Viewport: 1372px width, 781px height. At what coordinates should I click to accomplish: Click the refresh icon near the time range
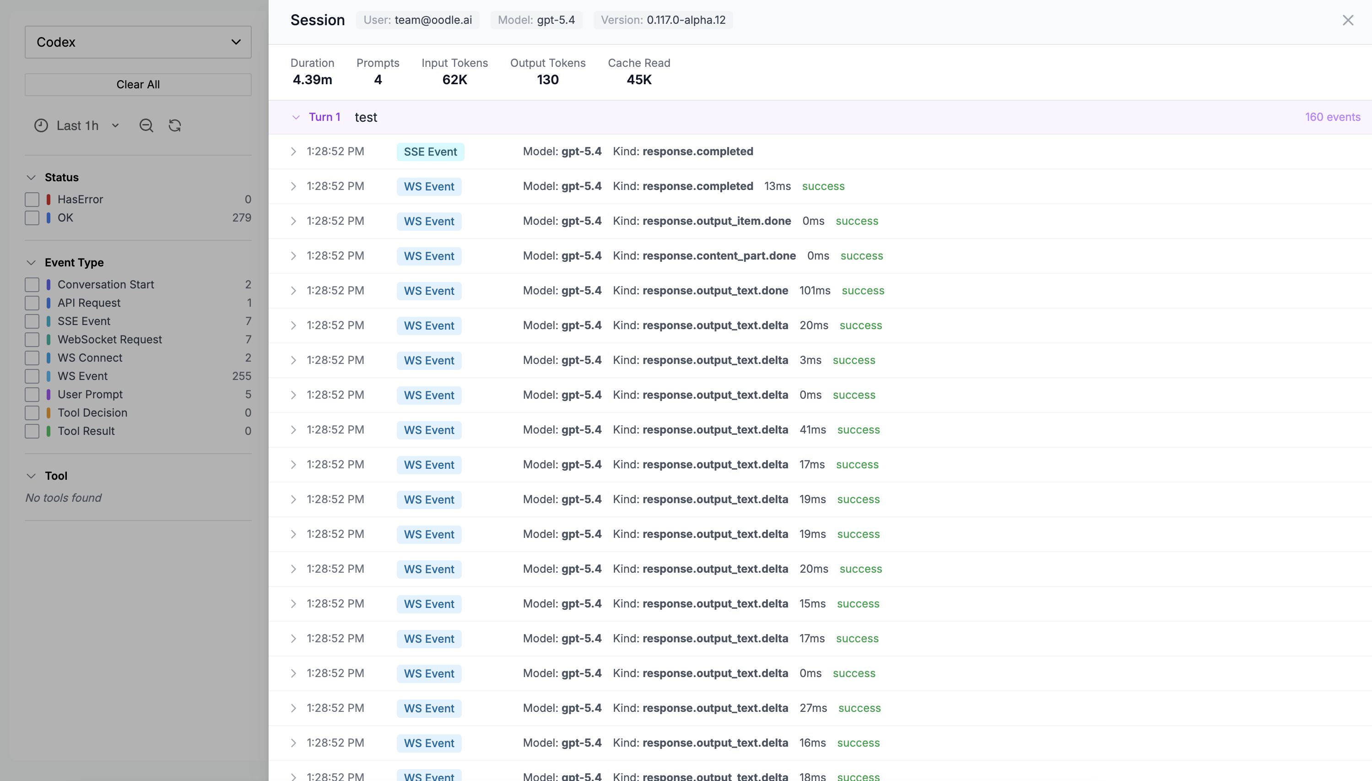tap(175, 125)
